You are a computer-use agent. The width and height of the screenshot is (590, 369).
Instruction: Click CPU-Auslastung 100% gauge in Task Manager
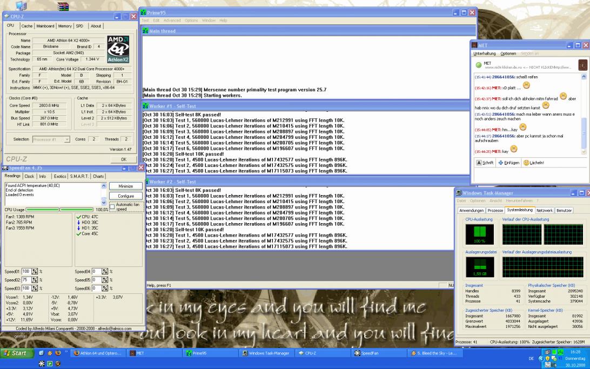[479, 234]
